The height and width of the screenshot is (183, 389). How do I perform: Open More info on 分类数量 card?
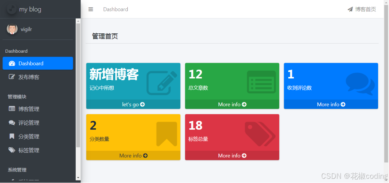[133, 156]
